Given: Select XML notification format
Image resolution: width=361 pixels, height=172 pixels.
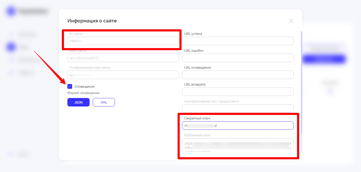Looking at the screenshot, I should pos(104,102).
